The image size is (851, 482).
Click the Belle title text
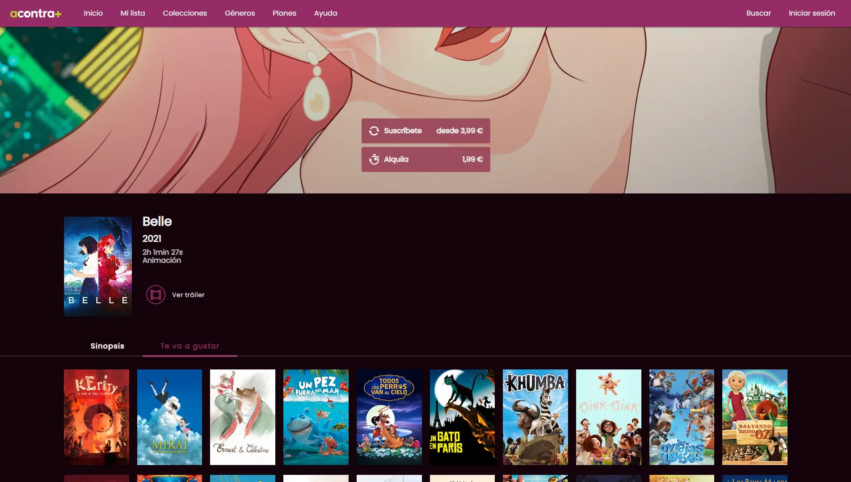point(157,222)
